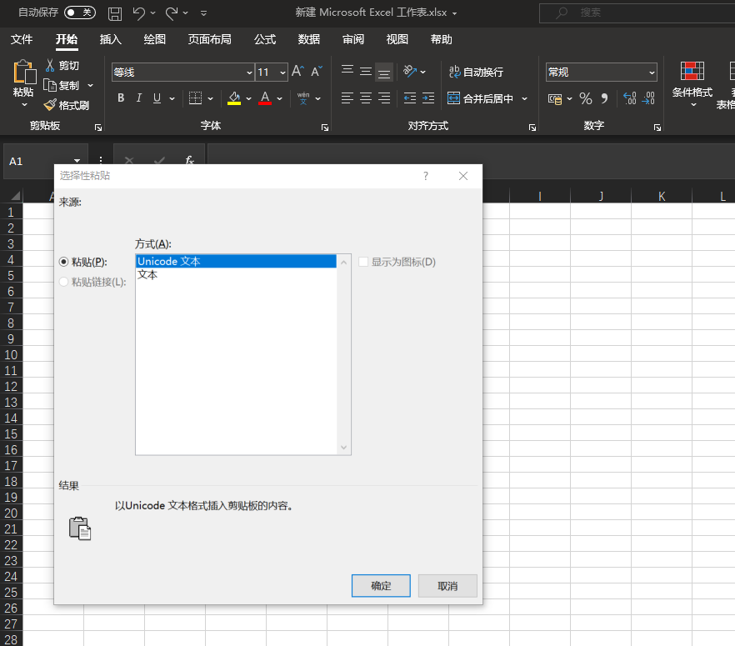Click the Cancel (取消) button
This screenshot has width=735, height=646.
447,585
